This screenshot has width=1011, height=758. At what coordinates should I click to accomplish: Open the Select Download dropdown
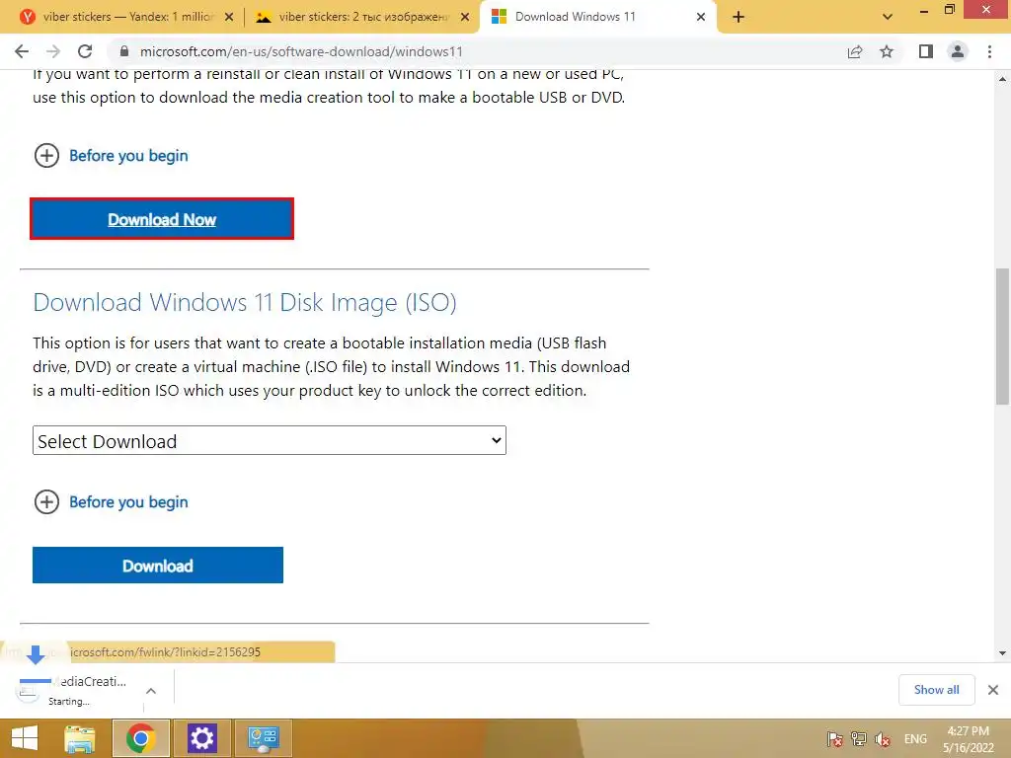coord(270,441)
